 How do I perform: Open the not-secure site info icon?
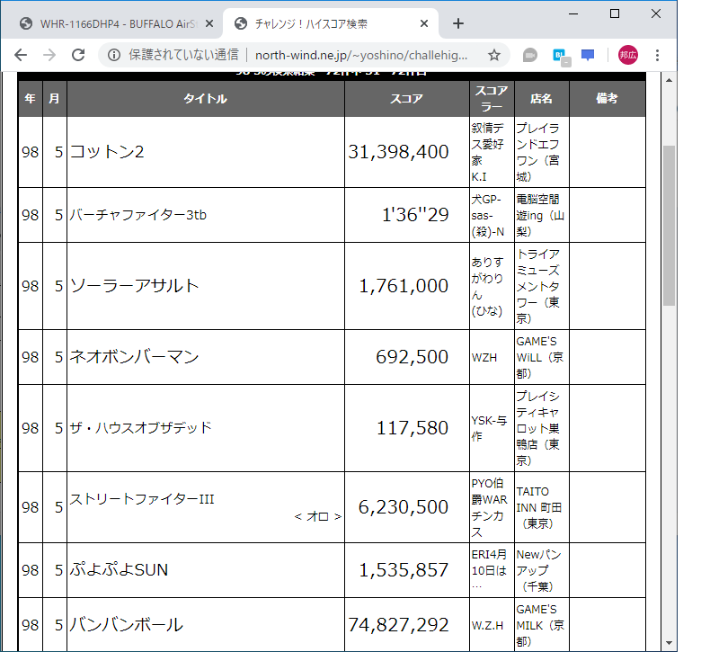pyautogui.click(x=114, y=55)
